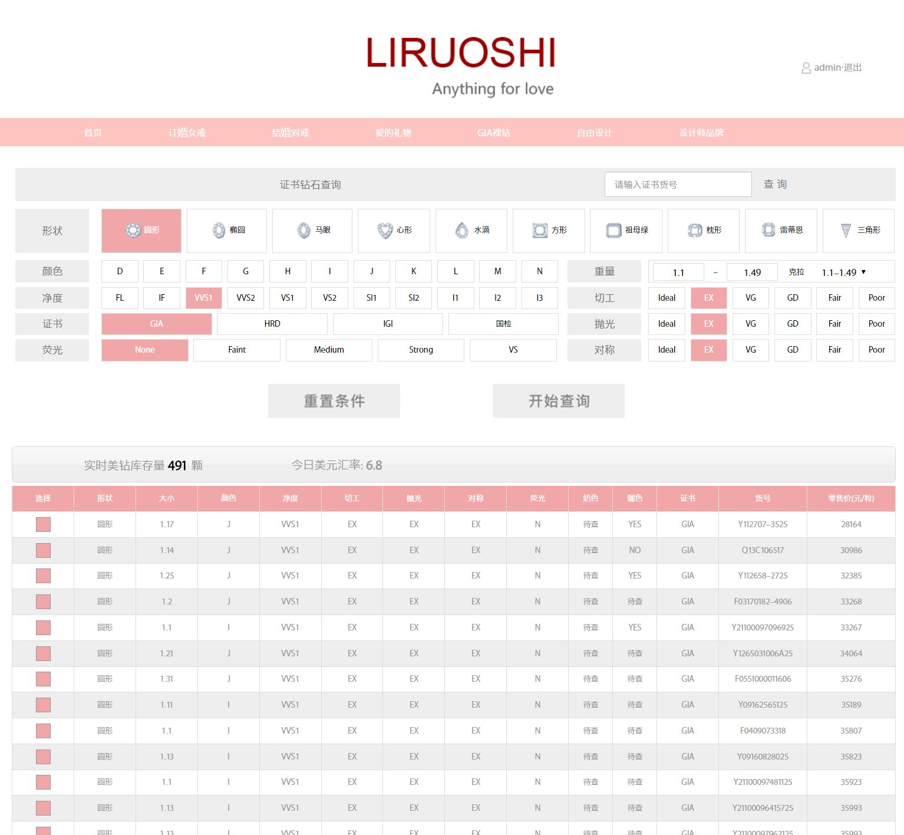Choose the emerald (祖母绿) cut icon

click(614, 231)
